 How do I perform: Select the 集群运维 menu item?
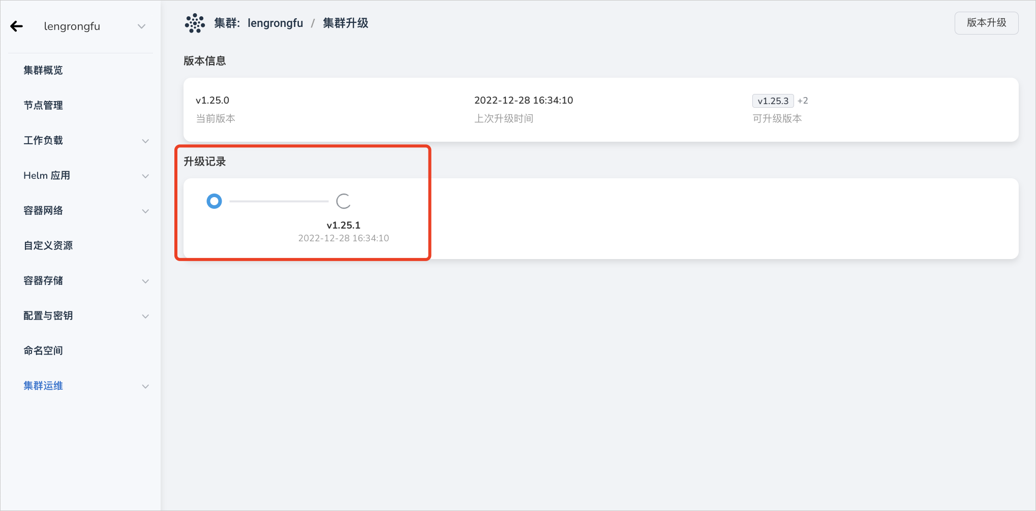43,386
